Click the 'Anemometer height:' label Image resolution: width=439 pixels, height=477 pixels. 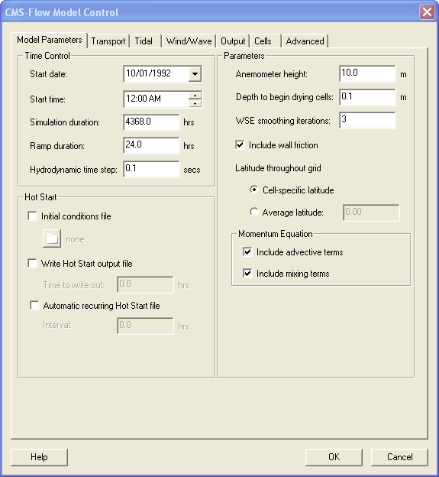pos(271,74)
